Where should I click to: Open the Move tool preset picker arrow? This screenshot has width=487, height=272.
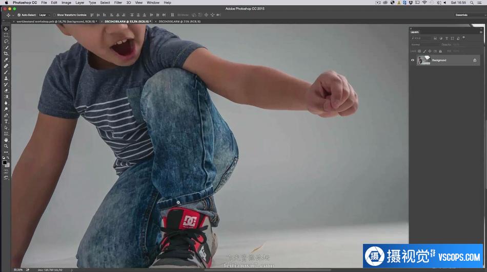point(13,15)
